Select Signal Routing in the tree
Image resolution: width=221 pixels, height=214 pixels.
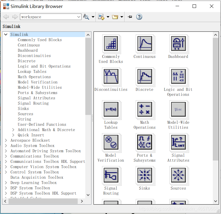coord(33,103)
